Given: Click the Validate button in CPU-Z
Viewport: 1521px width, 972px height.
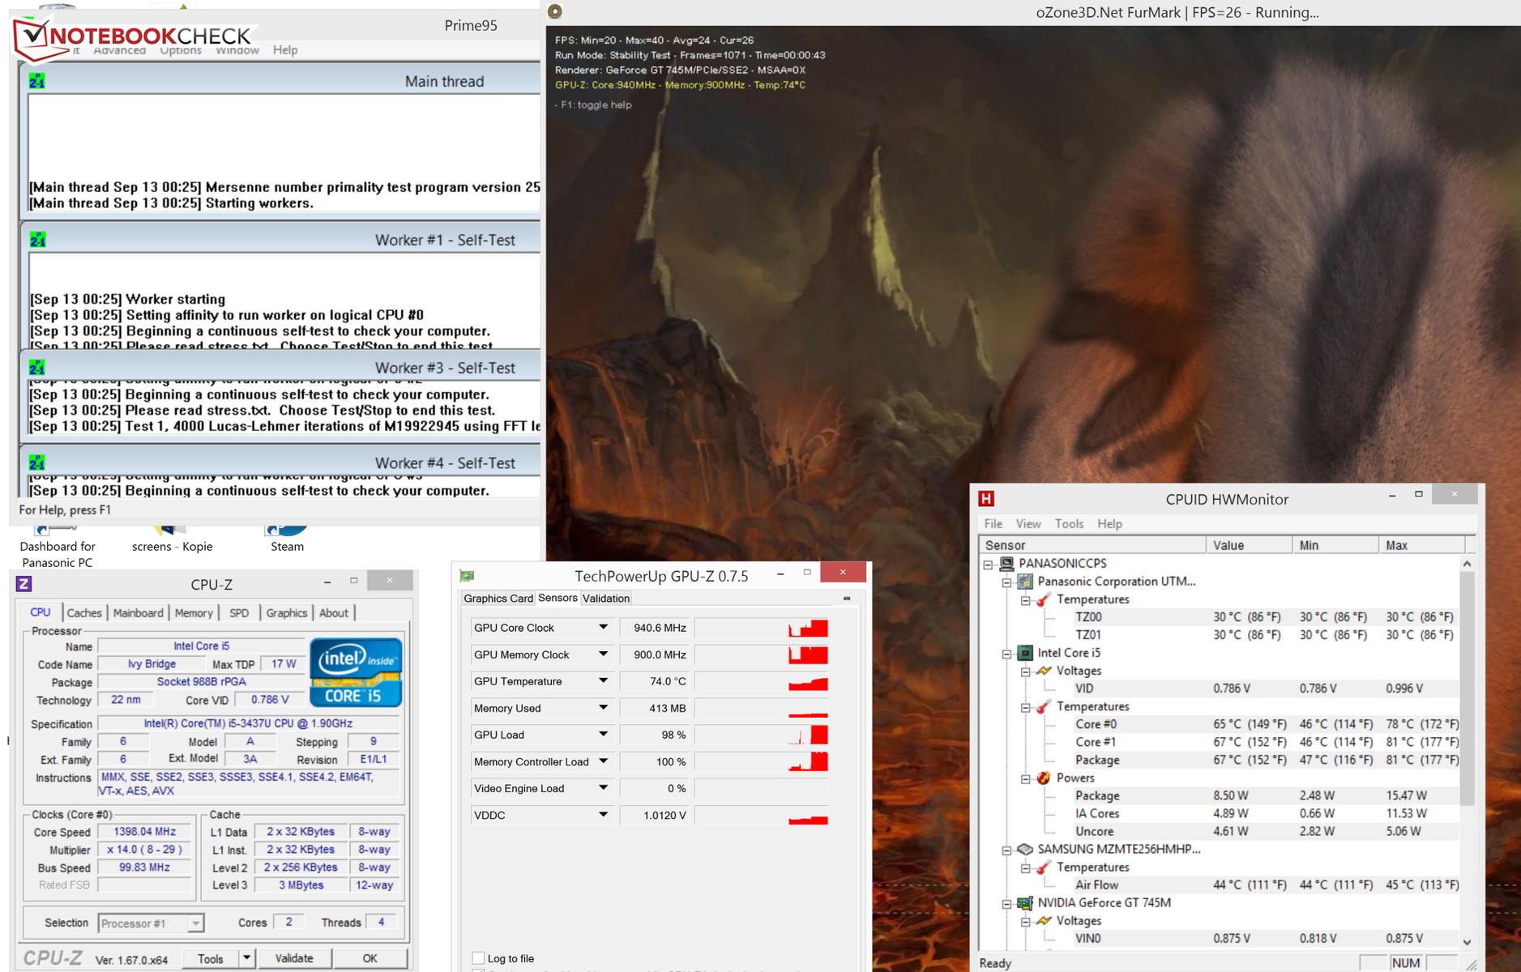Looking at the screenshot, I should coord(294,958).
